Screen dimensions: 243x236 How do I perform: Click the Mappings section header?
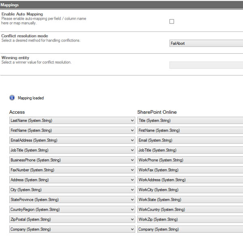point(122,4)
